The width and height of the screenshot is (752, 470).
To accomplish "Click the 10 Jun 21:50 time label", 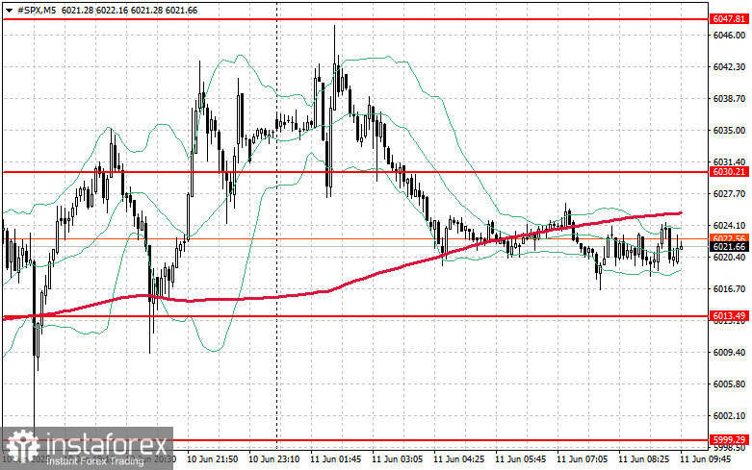I will [x=212, y=459].
